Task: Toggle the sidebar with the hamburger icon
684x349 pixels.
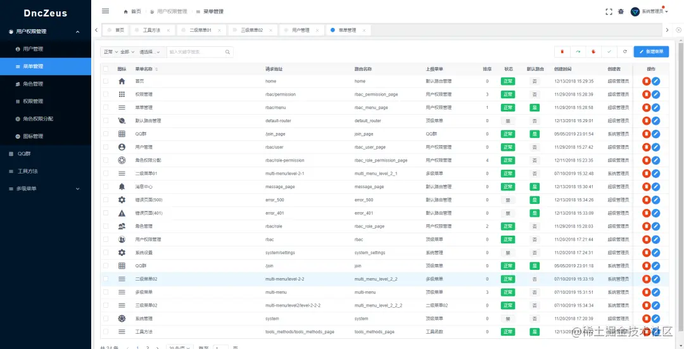Action: point(105,11)
